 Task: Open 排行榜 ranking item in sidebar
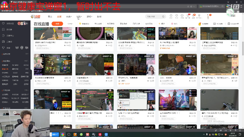point(7,30)
